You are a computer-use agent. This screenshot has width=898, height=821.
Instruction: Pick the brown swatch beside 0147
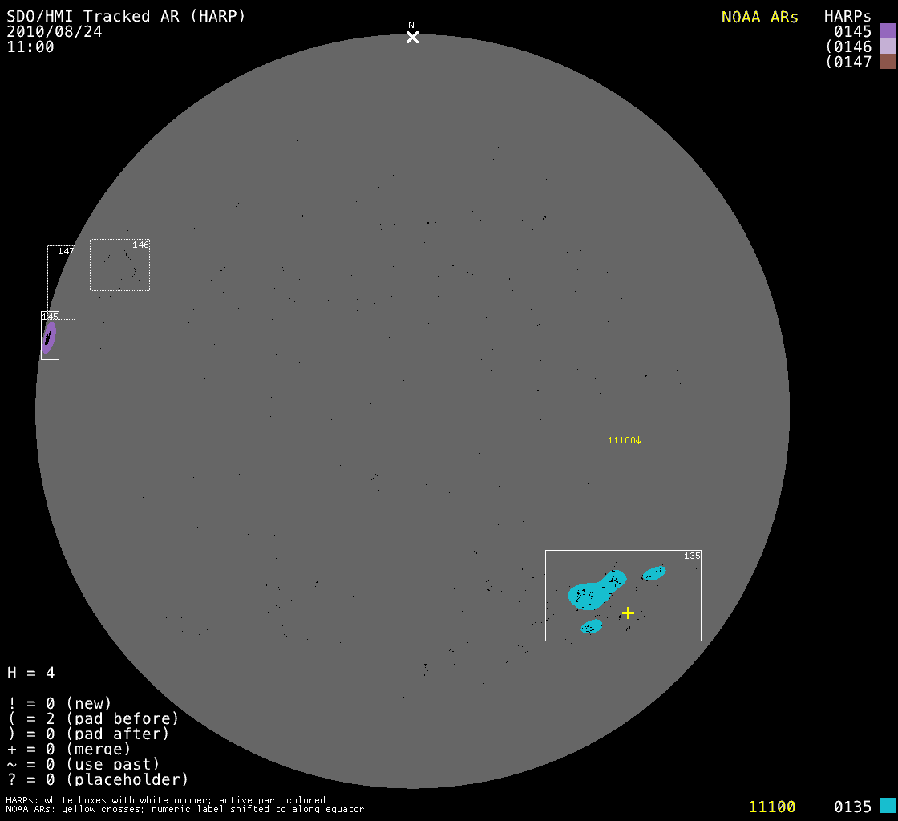pyautogui.click(x=888, y=62)
